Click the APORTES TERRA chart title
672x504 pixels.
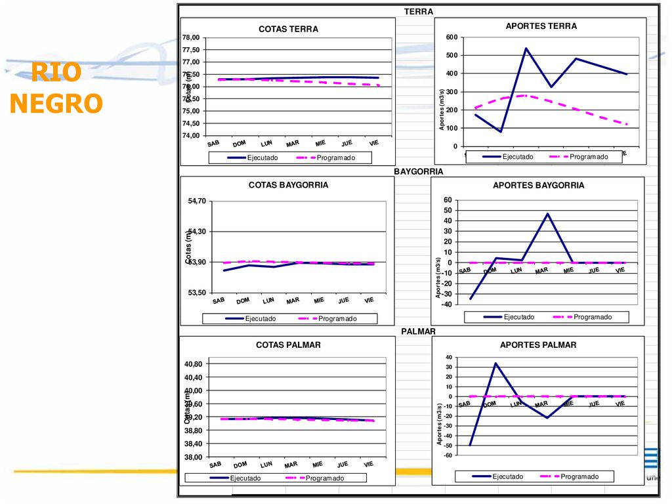tap(541, 26)
